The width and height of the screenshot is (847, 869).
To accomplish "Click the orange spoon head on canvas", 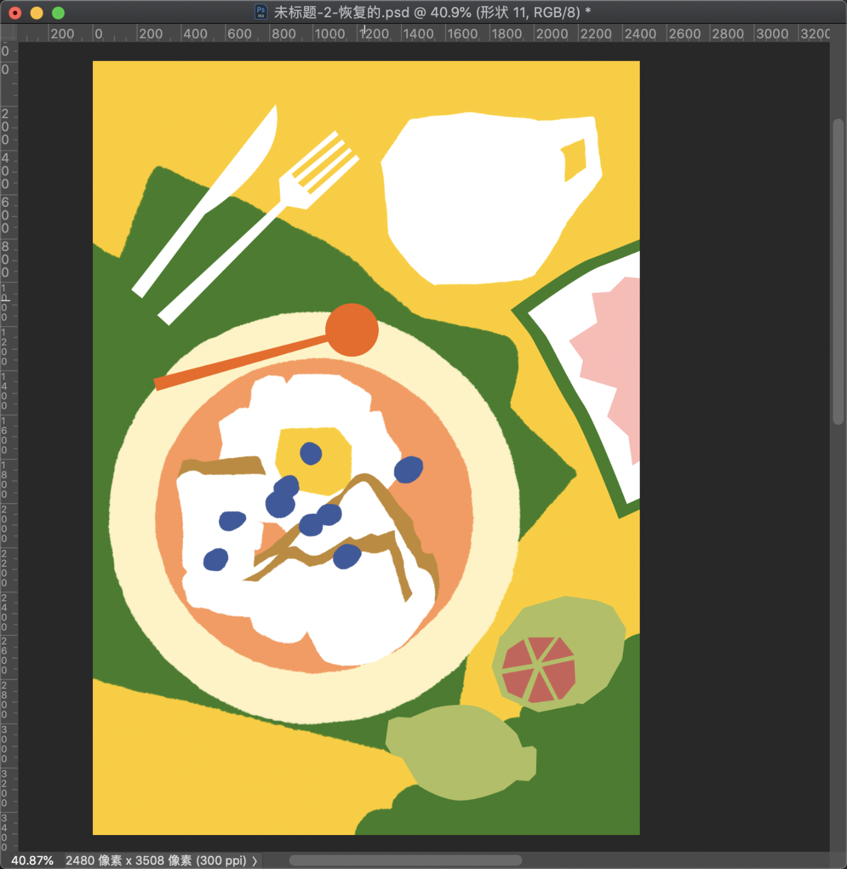I will pos(352,330).
